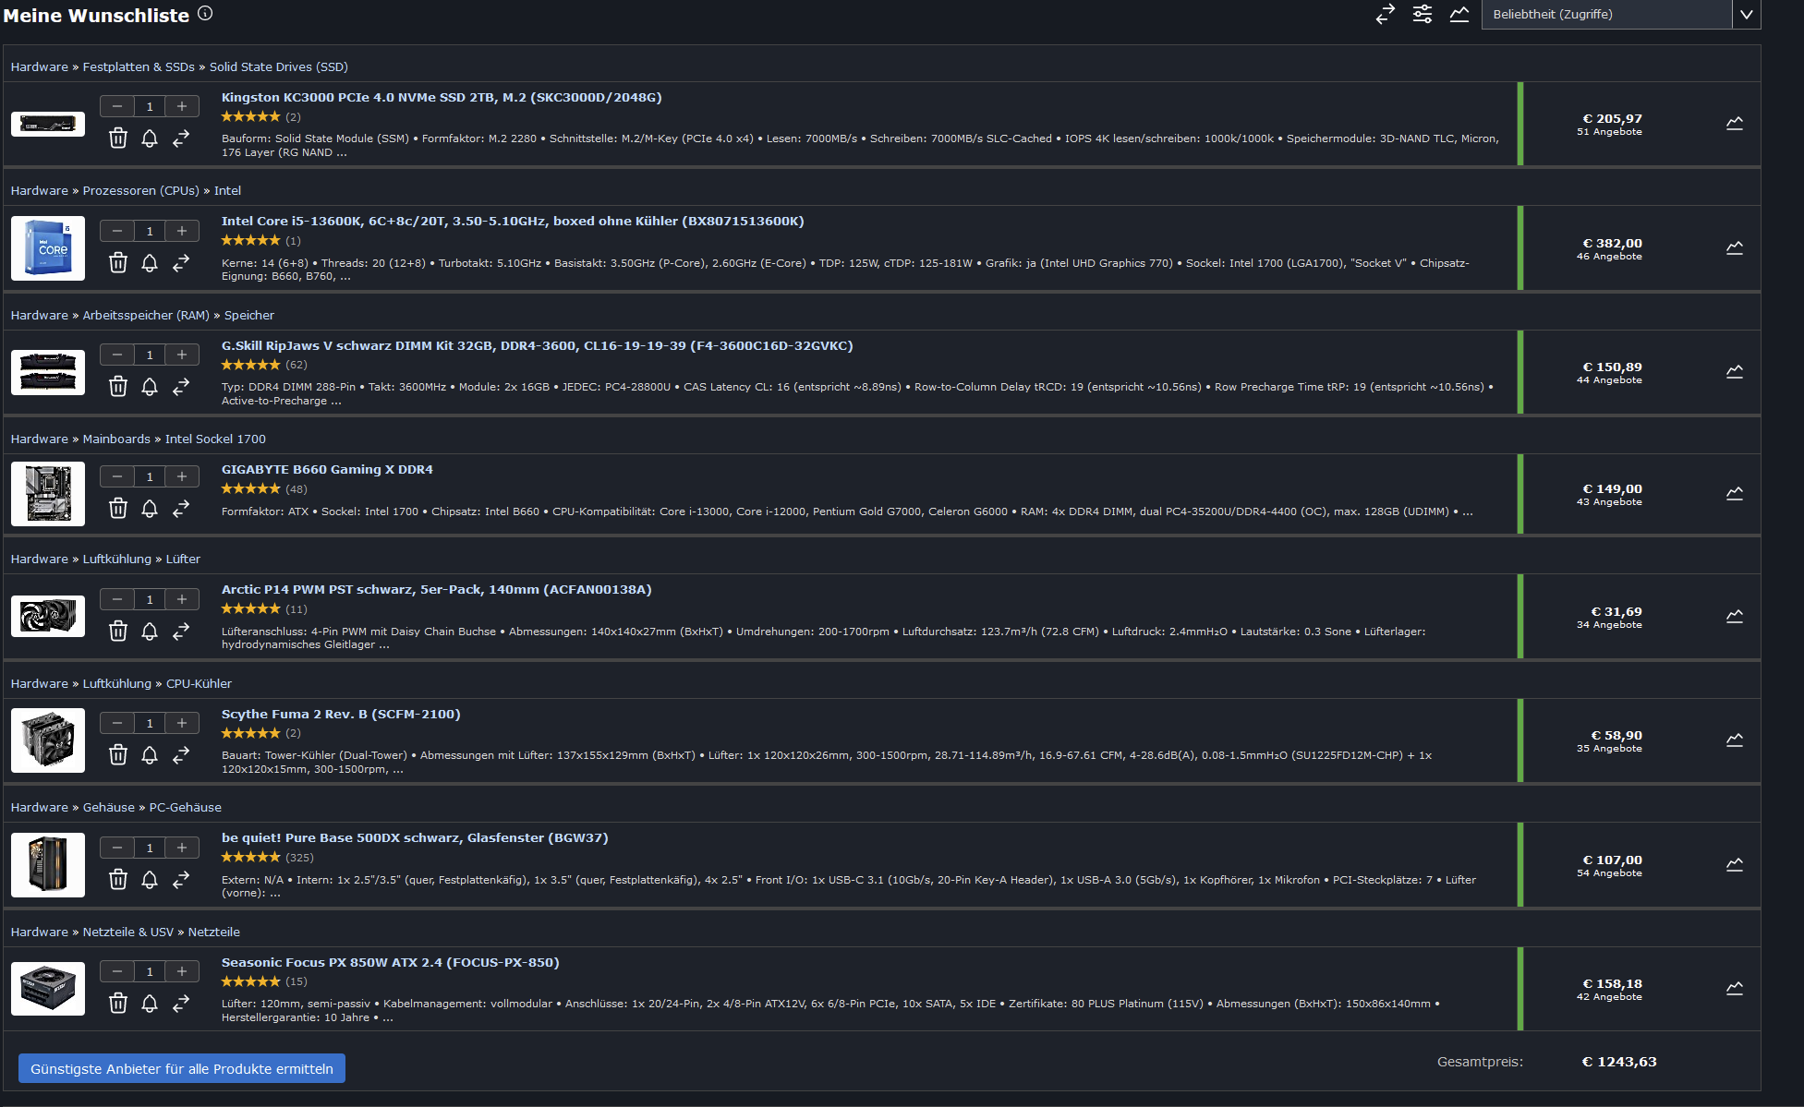1804x1107 pixels.
Task: Click the bell icon for Scythe Fuma 2
Action: (x=150, y=755)
